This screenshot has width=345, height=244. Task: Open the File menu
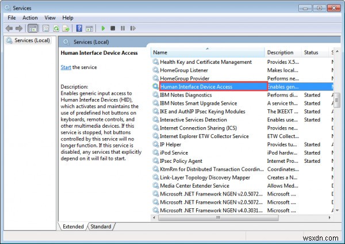[x=11, y=18]
